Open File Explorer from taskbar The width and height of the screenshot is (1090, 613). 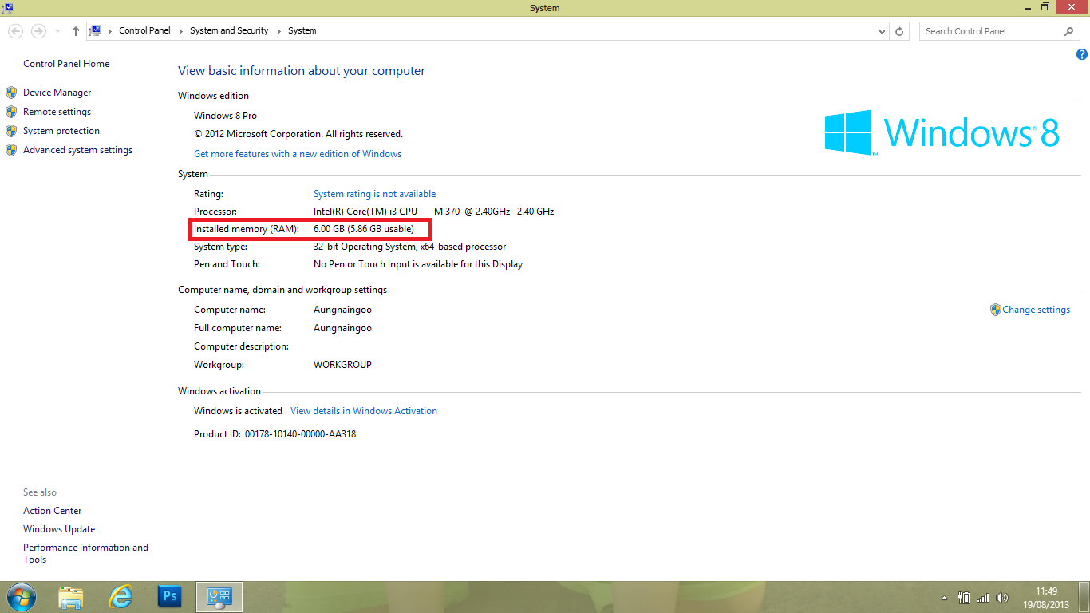pyautogui.click(x=71, y=597)
